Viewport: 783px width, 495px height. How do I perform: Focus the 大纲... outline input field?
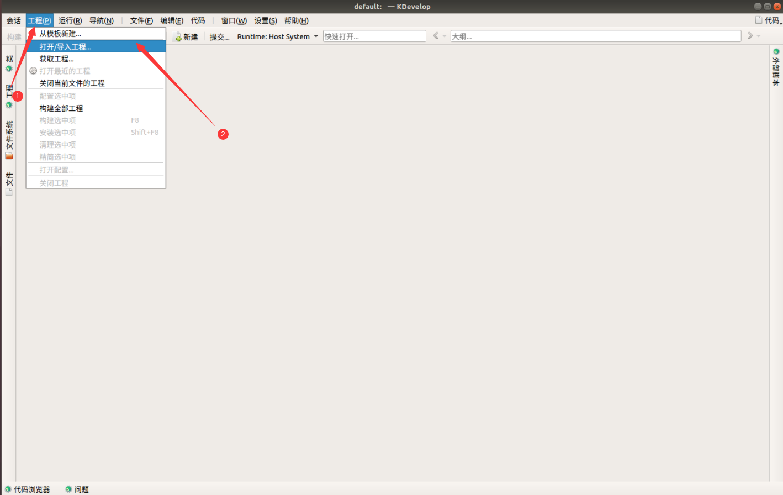click(595, 36)
